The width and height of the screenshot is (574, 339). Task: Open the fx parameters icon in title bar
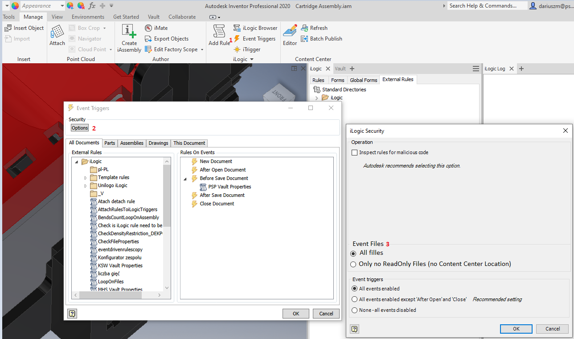(x=92, y=6)
